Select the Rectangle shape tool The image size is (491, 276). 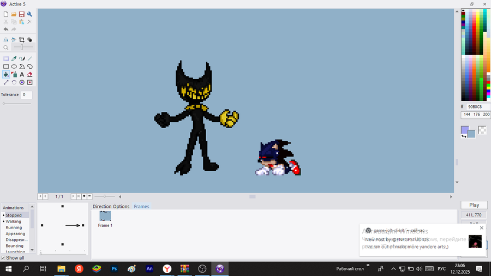[x=6, y=67]
